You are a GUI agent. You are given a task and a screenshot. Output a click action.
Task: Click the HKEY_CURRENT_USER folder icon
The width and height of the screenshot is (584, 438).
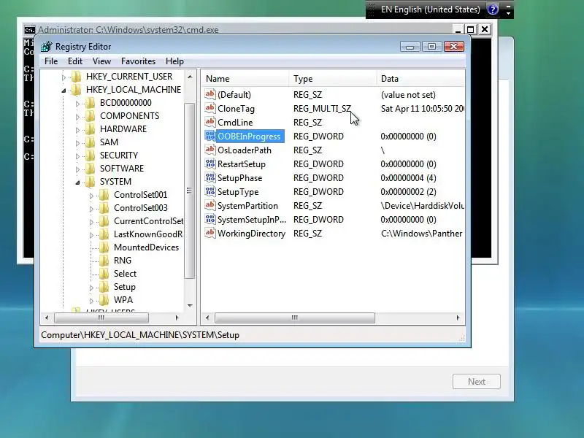(x=77, y=77)
